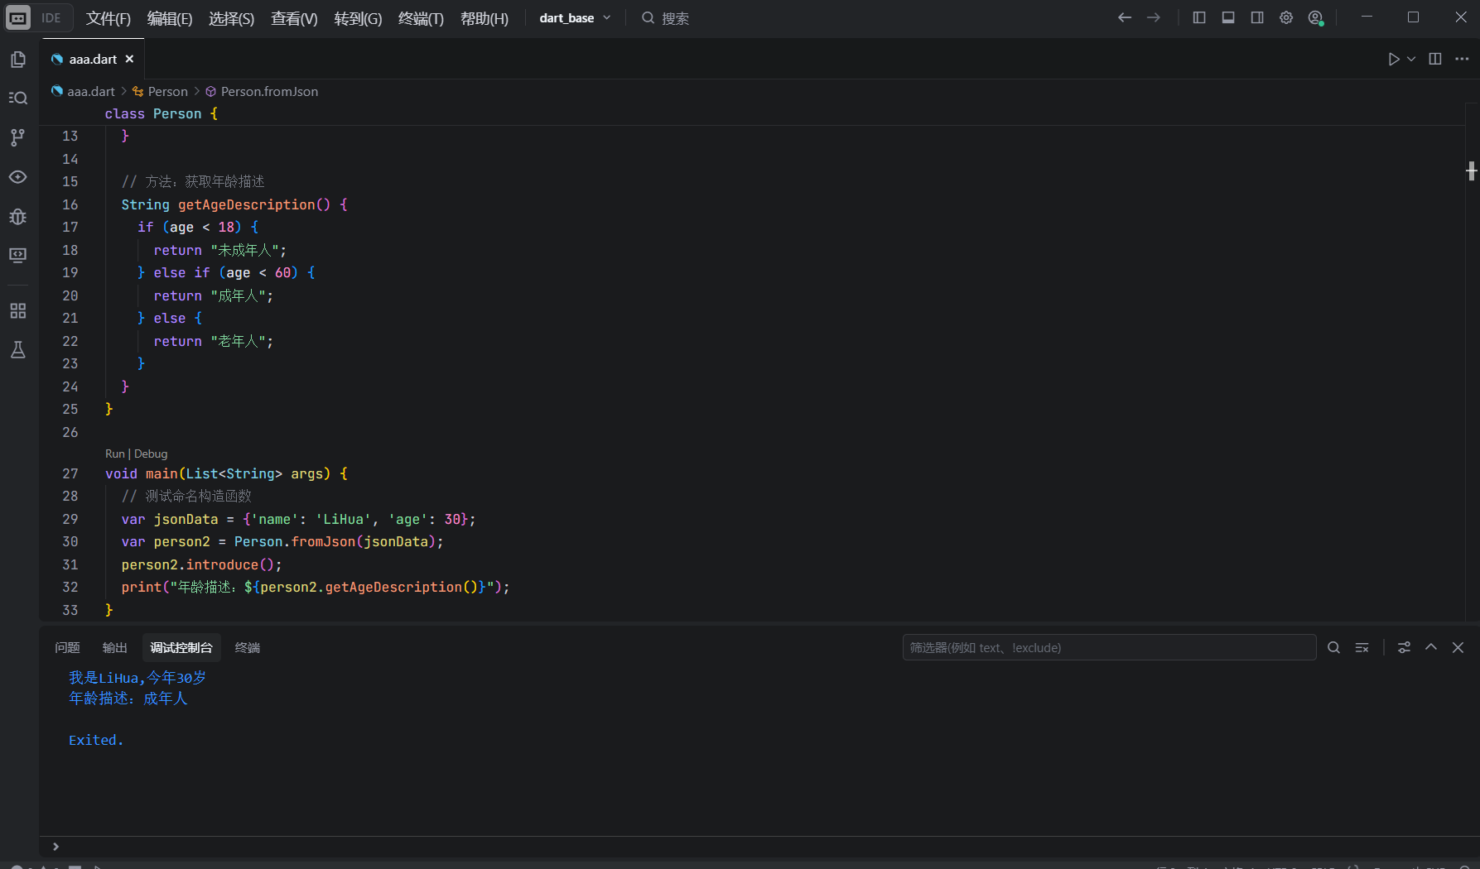Click the eye-shaped preview icon in sidebar
This screenshot has height=869, width=1480.
coord(18,177)
